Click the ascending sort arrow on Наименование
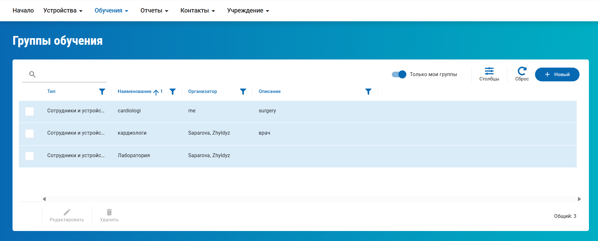598x241 pixels. 156,92
